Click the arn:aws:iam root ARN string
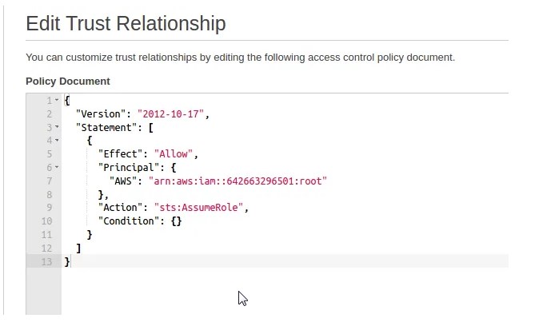This screenshot has height=326, width=555. [x=238, y=181]
